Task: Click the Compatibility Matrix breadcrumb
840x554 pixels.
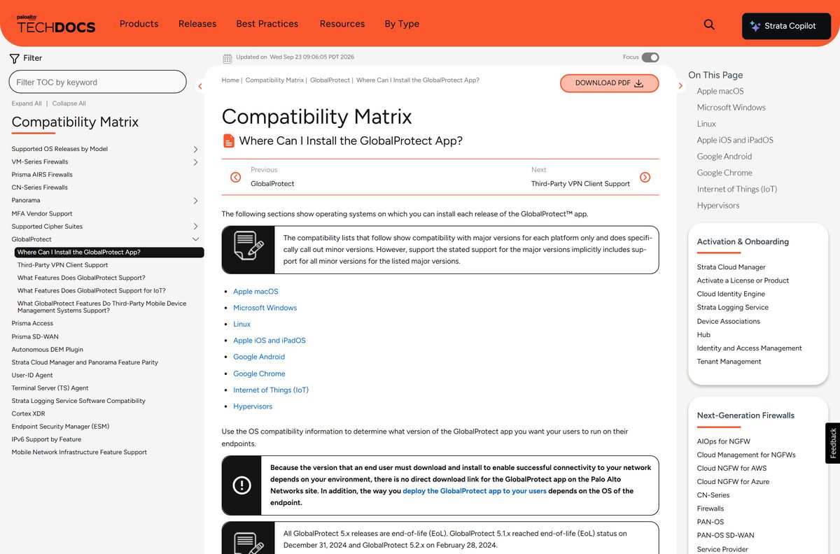Action: [274, 80]
